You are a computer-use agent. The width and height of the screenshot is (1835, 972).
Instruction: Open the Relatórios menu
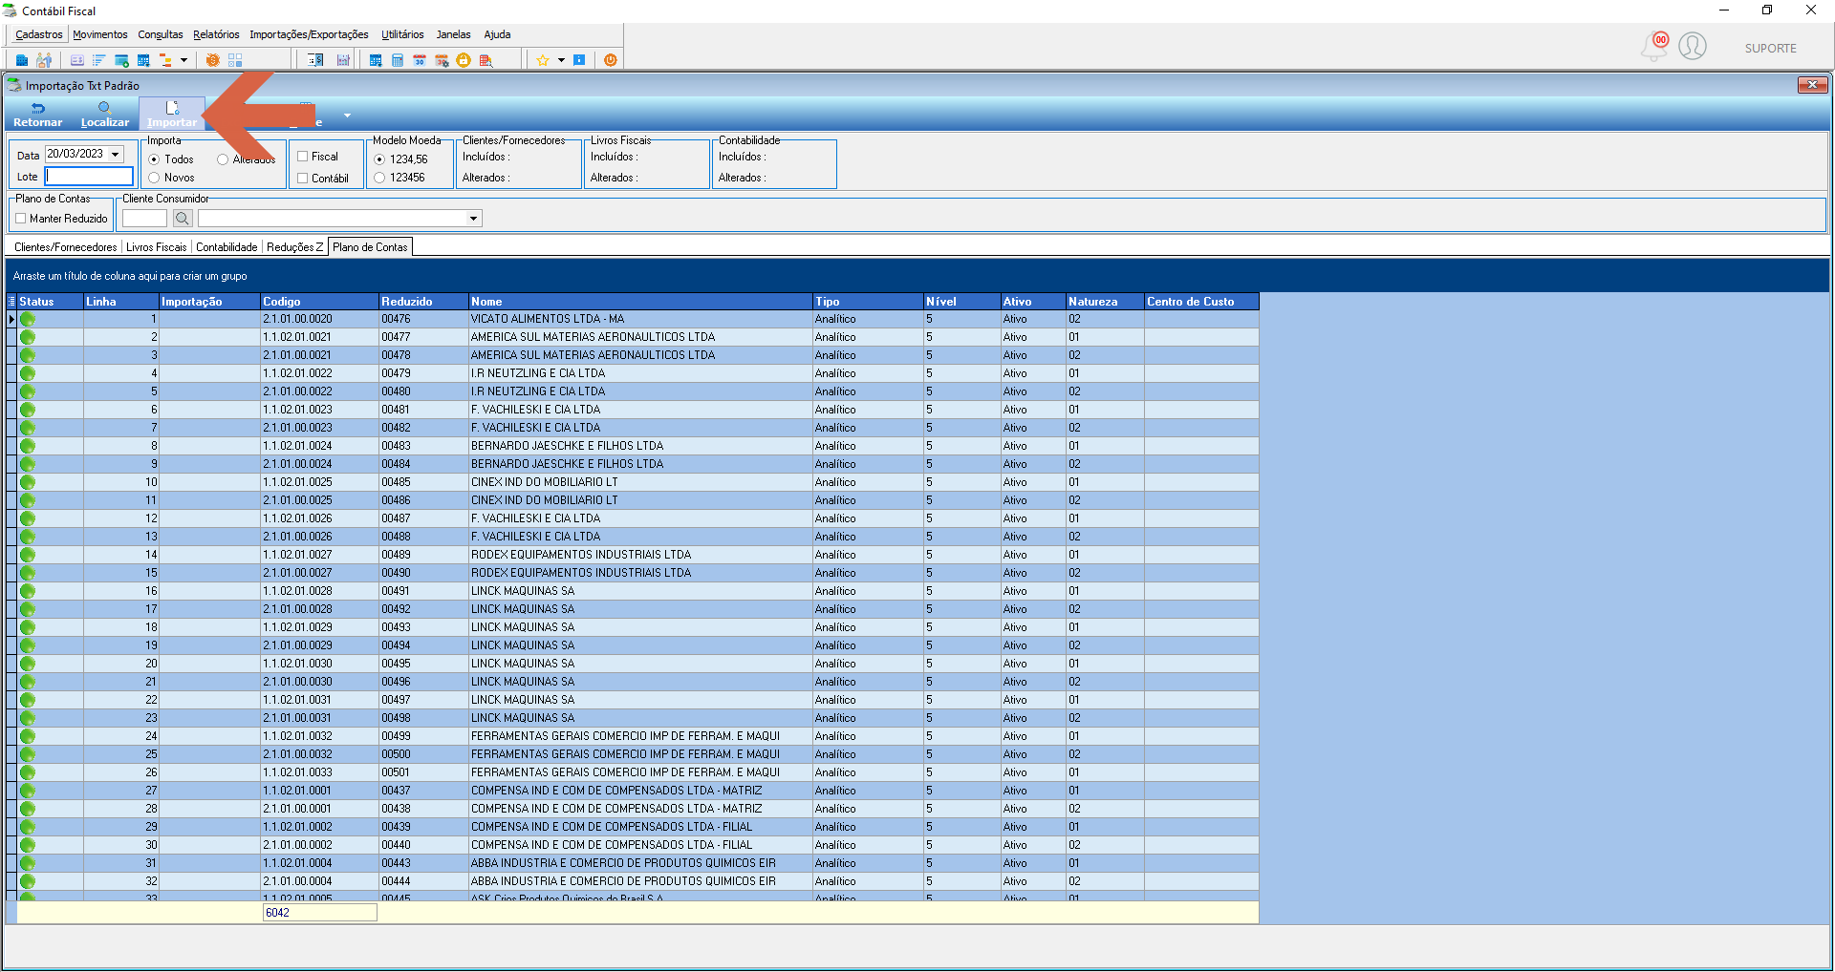point(216,34)
